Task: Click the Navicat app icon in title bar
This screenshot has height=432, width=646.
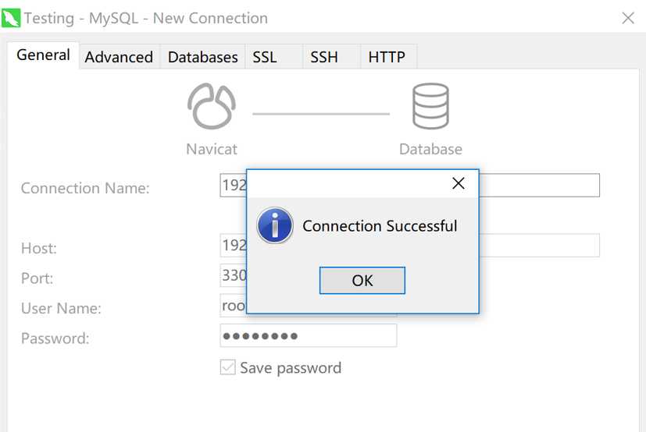Action: [11, 17]
